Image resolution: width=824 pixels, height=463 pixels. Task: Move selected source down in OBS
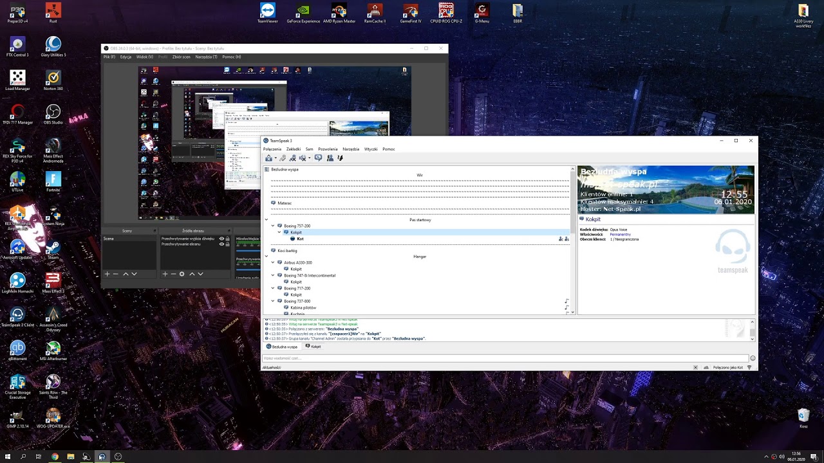200,274
